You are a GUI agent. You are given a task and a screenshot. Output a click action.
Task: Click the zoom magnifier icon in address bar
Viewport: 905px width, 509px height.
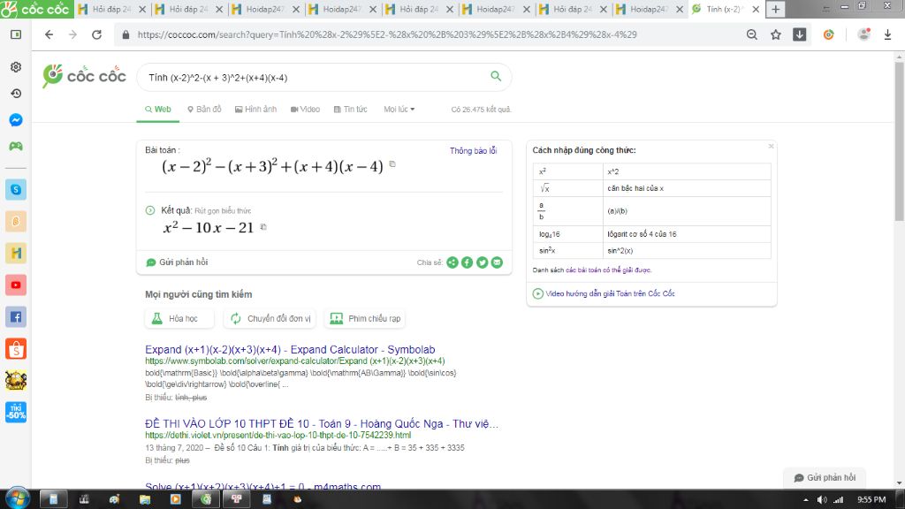(x=751, y=34)
